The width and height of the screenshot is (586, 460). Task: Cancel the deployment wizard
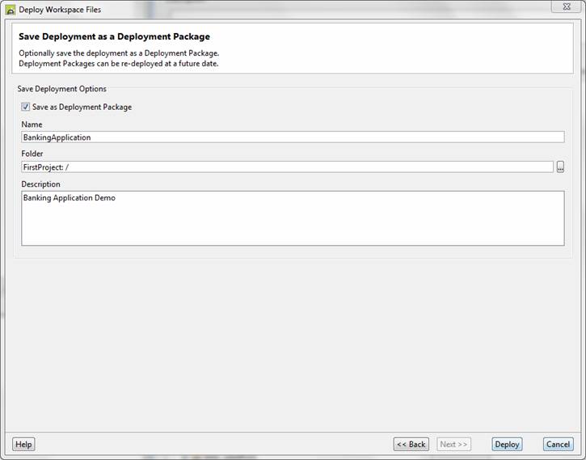pos(558,444)
